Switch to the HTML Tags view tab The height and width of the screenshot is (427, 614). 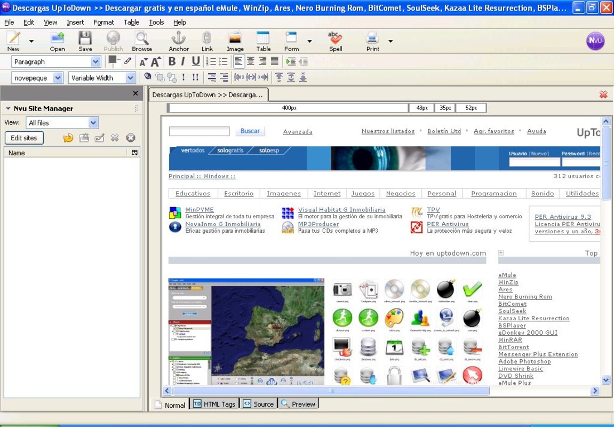click(214, 404)
